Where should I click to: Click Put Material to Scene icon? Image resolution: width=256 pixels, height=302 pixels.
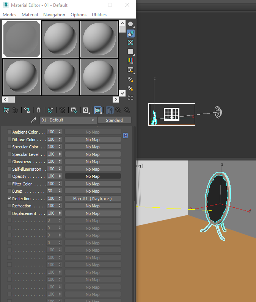click(15, 110)
